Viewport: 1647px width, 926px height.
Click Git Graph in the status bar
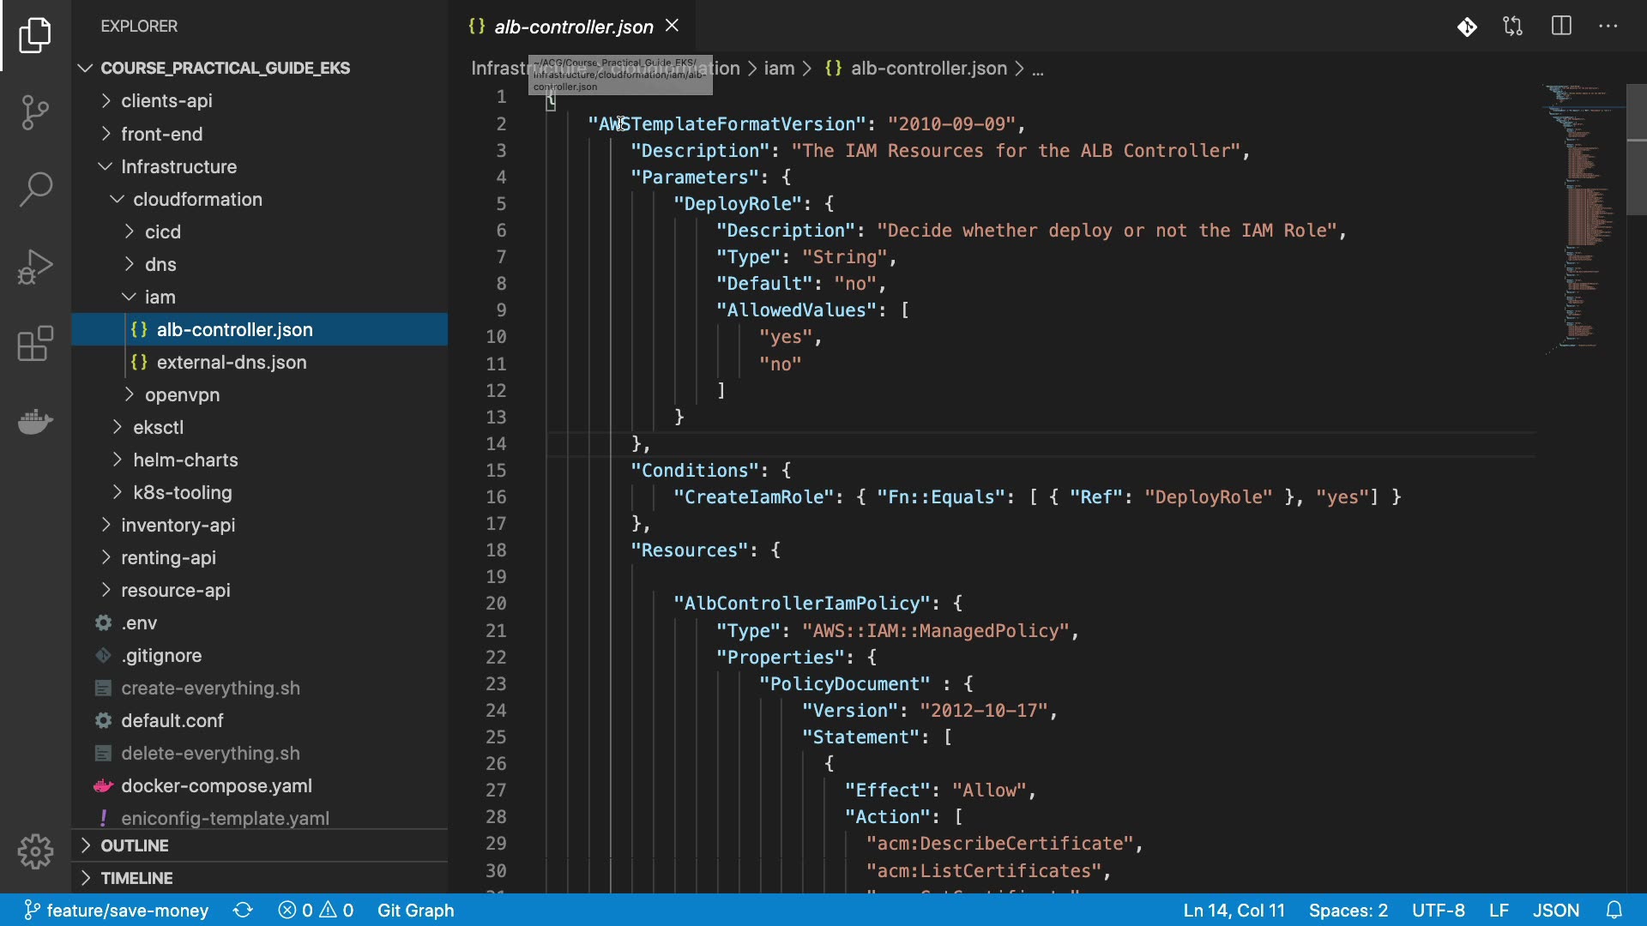[x=415, y=911]
